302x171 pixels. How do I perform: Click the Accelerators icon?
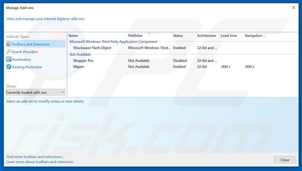[8, 59]
